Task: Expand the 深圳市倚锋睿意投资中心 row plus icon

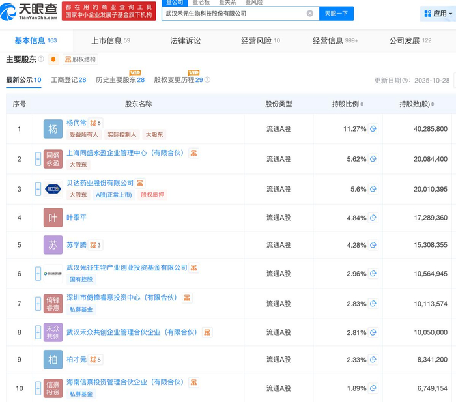Action: [x=38, y=304]
